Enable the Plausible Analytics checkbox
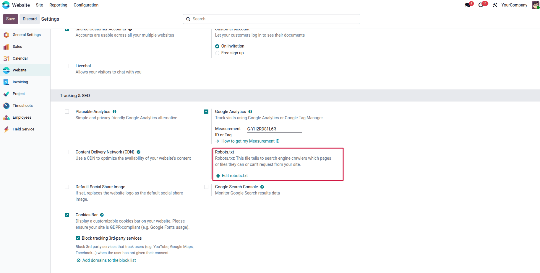Image resolution: width=540 pixels, height=273 pixels. pos(67,112)
